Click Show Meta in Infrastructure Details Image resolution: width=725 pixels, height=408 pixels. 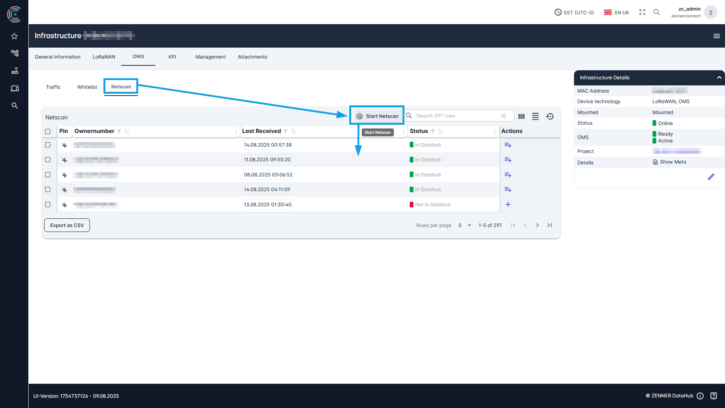(x=673, y=162)
